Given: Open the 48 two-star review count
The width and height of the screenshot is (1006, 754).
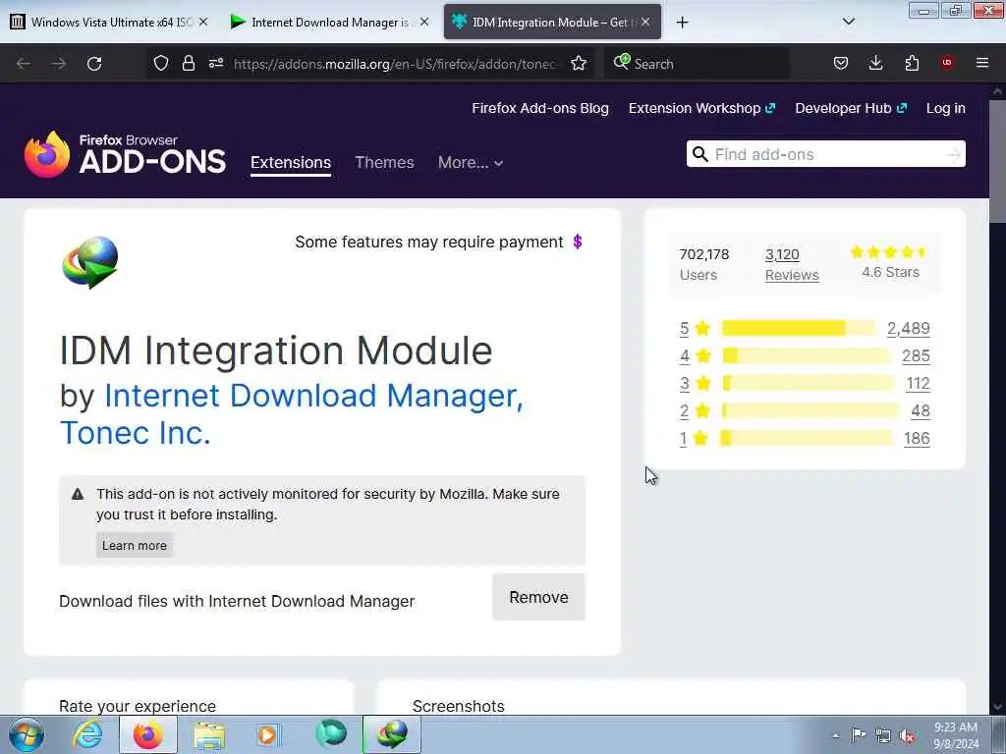Looking at the screenshot, I should pos(921,411).
